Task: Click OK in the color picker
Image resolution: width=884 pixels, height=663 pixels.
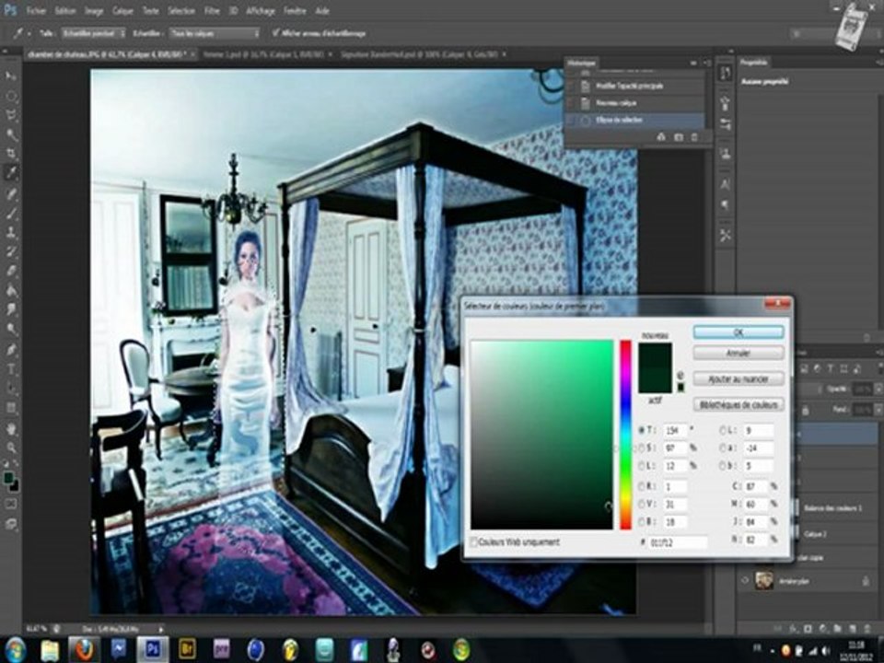Action: [x=738, y=332]
